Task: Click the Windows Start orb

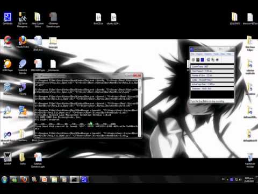Action: pyautogui.click(x=4, y=179)
